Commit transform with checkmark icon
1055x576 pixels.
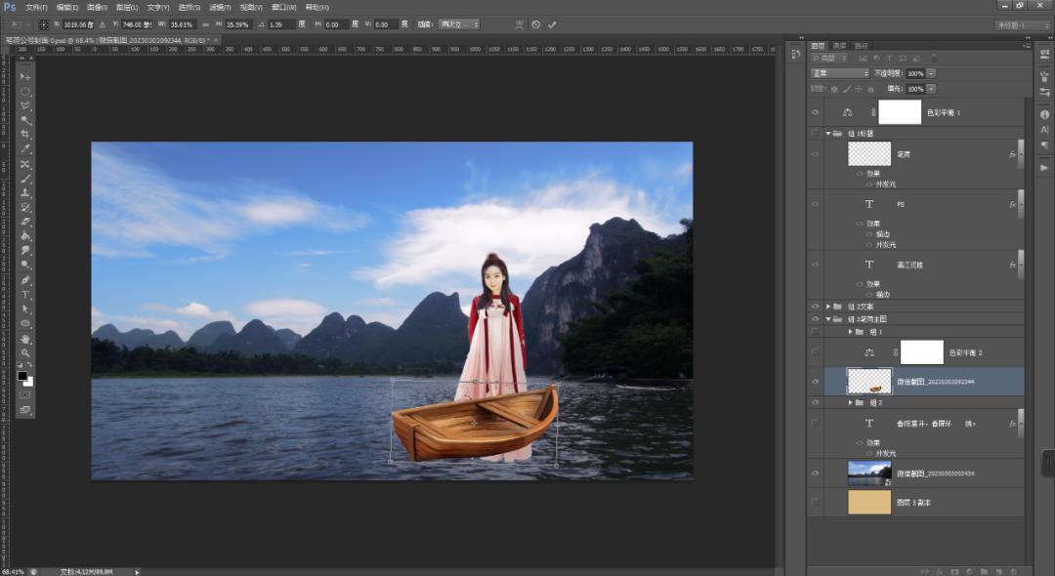[553, 24]
